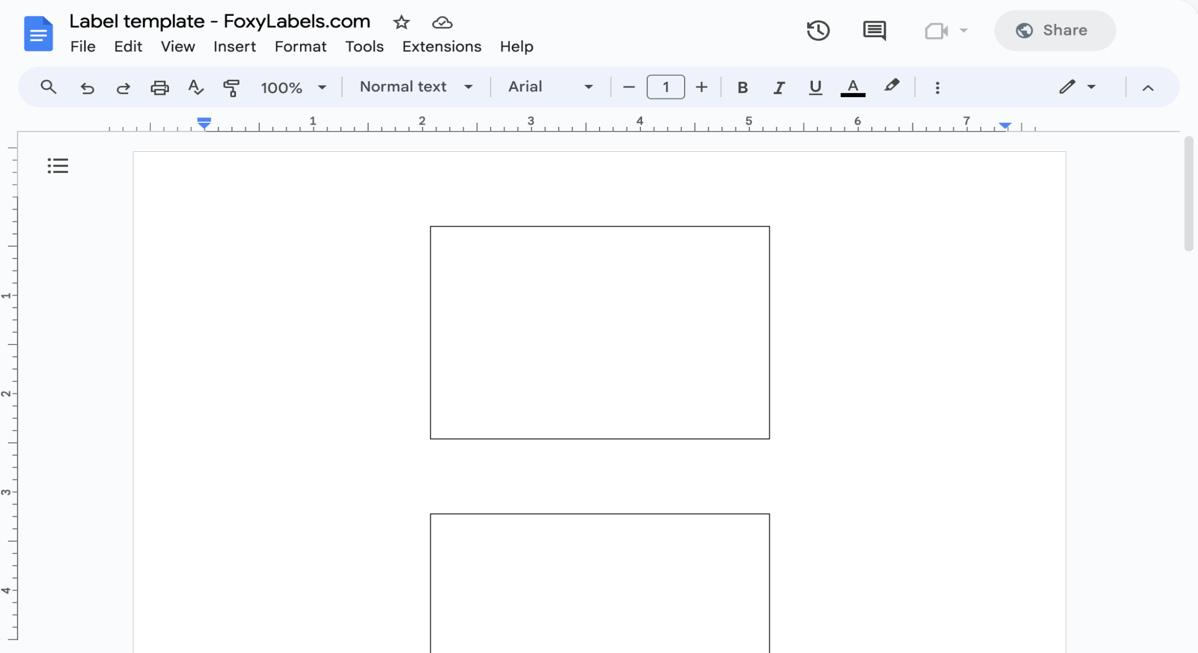1198x653 pixels.
Task: Click inside the second label box
Action: 600,583
